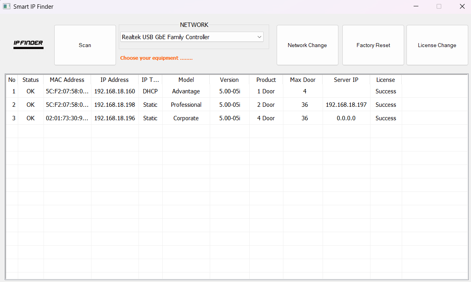The image size is (471, 282).
Task: Sort by the MAC Address column
Action: [67, 79]
